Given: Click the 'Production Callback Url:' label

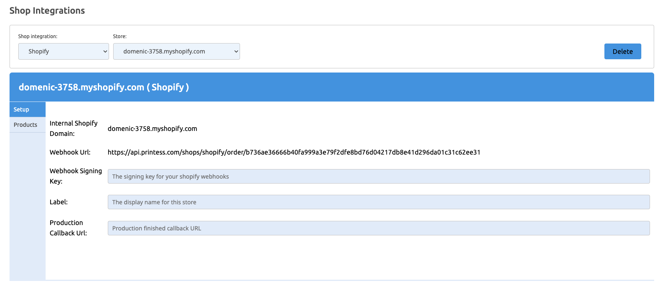Looking at the screenshot, I should point(68,228).
